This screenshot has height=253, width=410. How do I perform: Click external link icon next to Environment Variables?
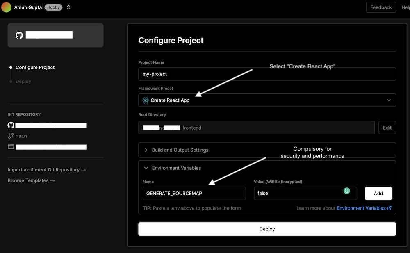tap(389, 208)
